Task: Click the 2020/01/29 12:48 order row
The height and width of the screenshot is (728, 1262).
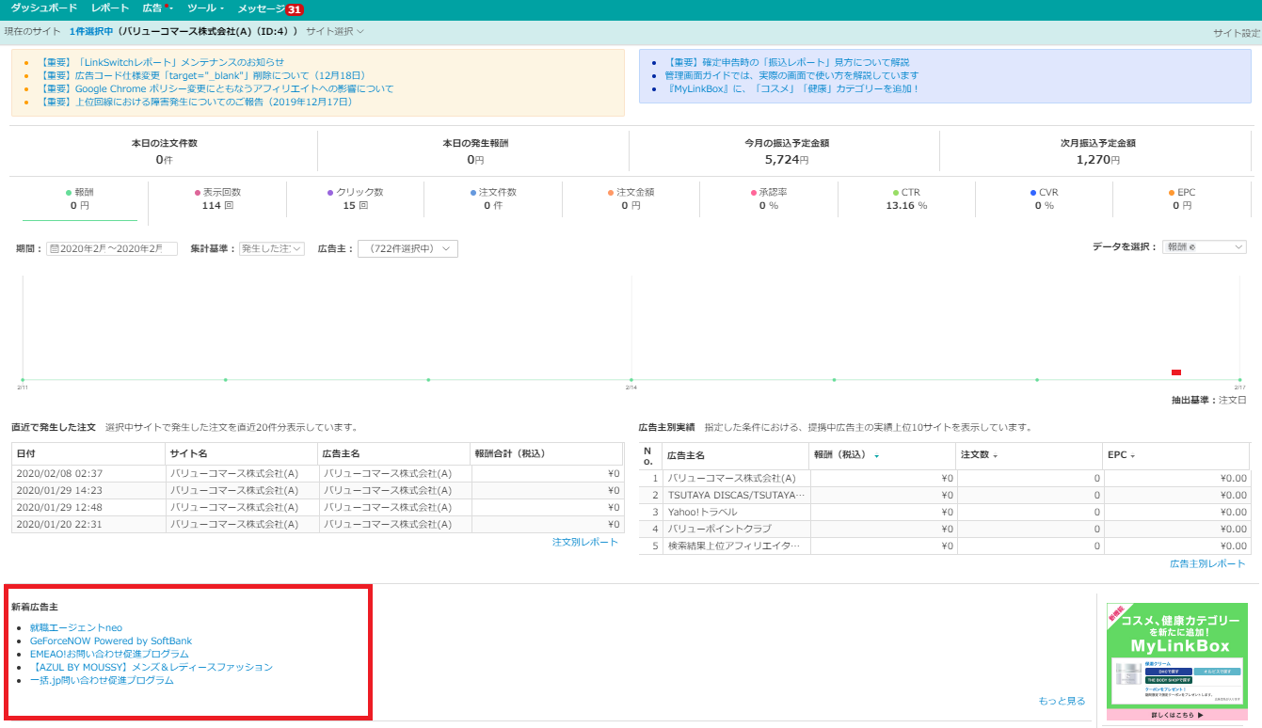Action: [x=317, y=508]
